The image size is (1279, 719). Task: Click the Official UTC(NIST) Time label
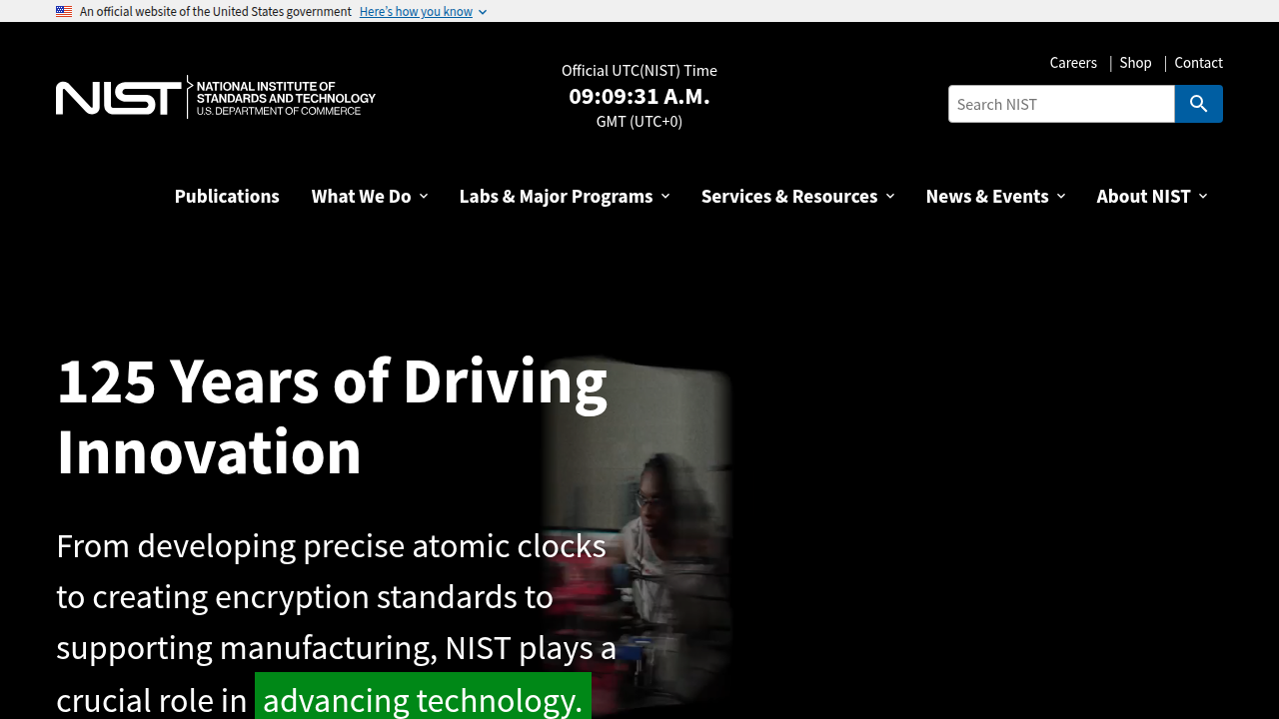tap(639, 70)
